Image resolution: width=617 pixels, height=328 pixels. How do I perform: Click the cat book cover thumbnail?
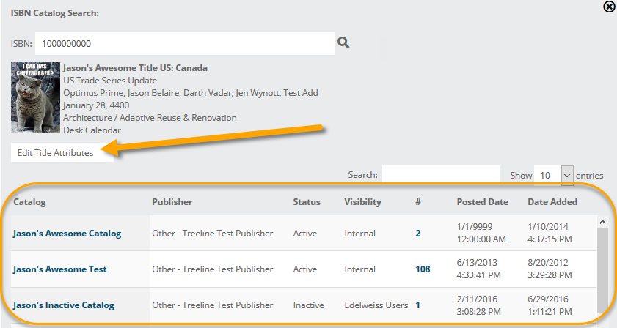35,98
